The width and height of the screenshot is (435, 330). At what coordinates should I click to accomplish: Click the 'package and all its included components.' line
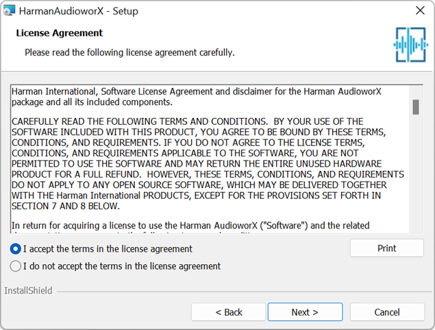click(x=92, y=102)
